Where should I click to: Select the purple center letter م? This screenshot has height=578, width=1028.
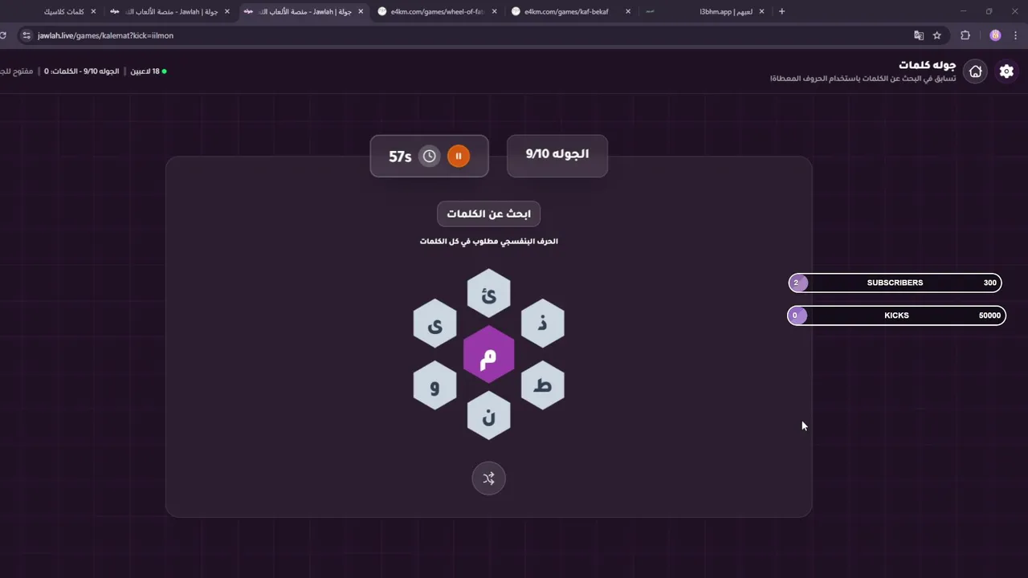click(x=488, y=355)
